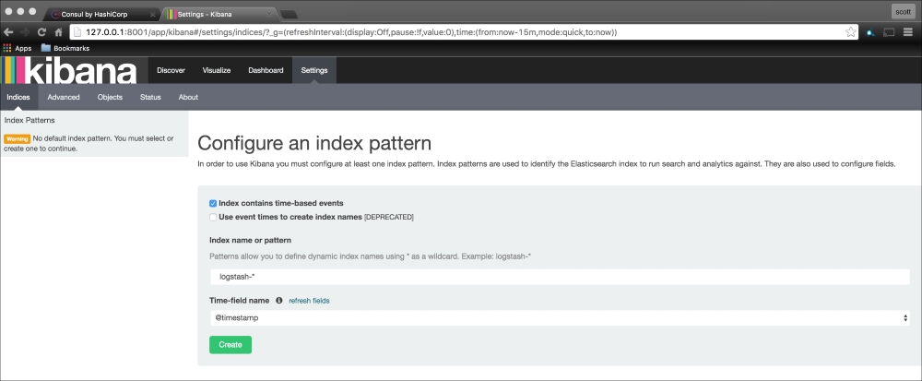Click the browser back arrow
This screenshot has height=381, width=922.
pyautogui.click(x=8, y=31)
